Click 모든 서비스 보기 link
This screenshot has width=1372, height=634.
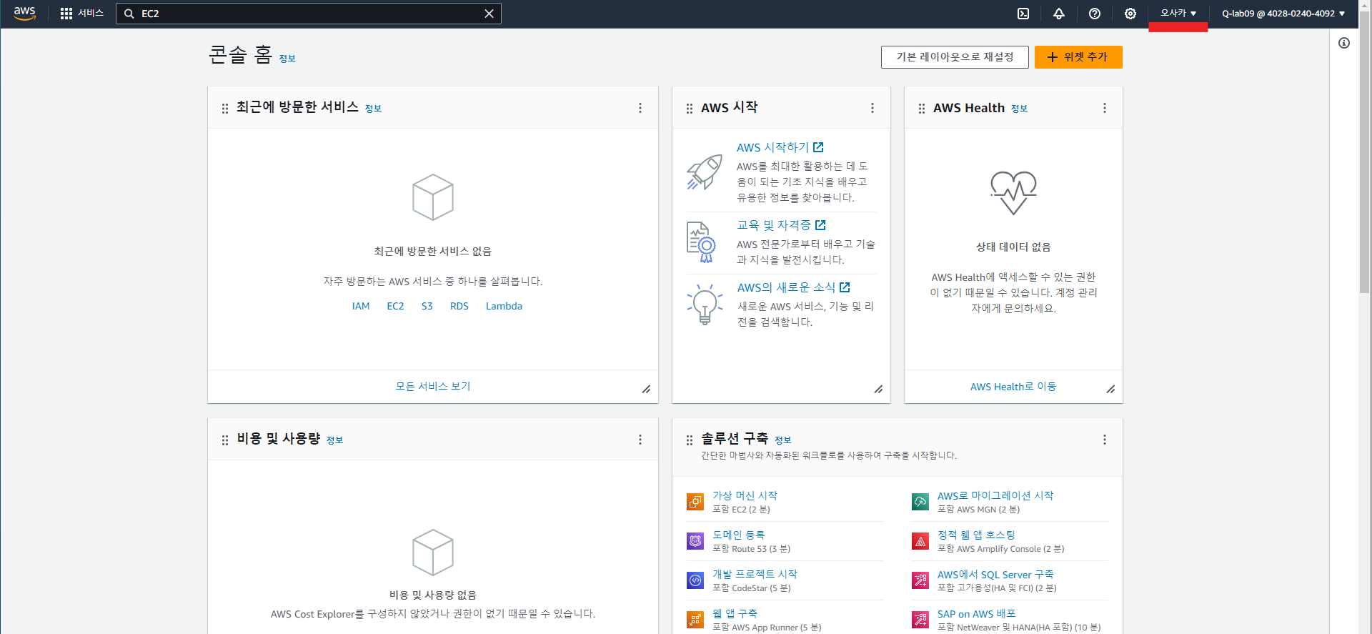pyautogui.click(x=433, y=386)
